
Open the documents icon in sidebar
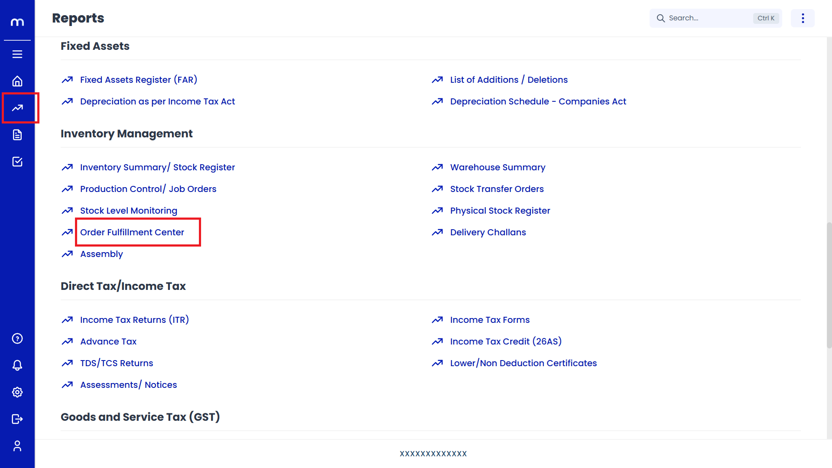pos(17,135)
